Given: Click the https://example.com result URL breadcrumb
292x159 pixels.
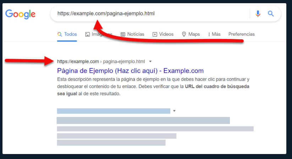Looking at the screenshot, I should point(101,62).
